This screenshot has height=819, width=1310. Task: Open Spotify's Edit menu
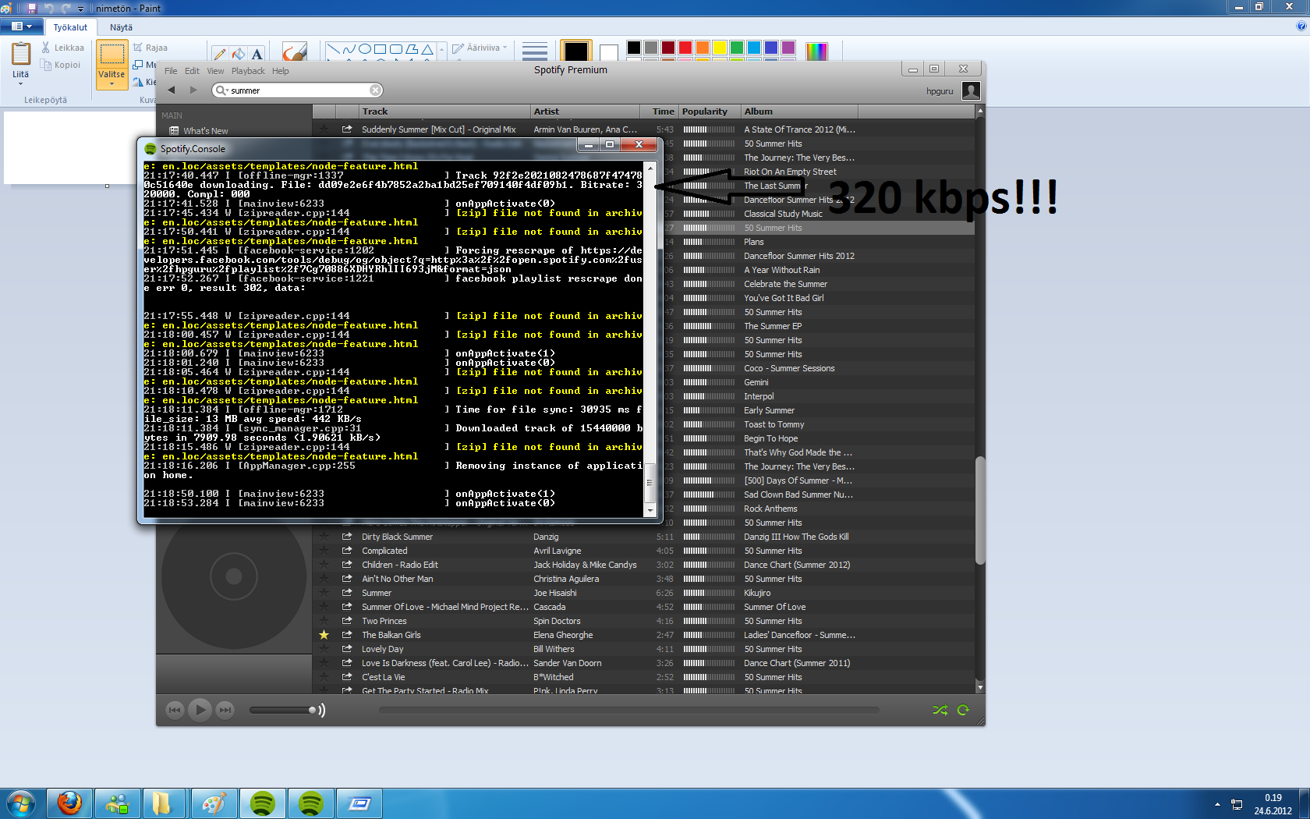pyautogui.click(x=192, y=71)
